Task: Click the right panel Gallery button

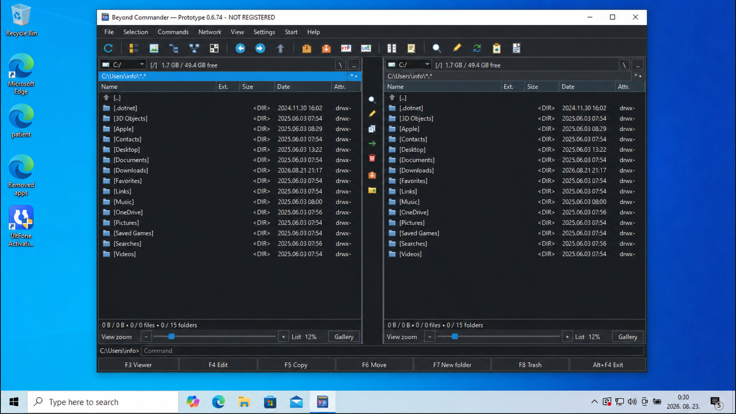Action: [628, 337]
